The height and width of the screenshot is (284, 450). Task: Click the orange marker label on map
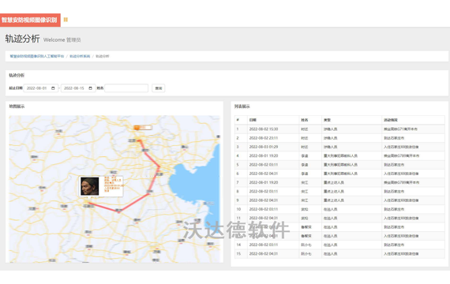click(143, 127)
